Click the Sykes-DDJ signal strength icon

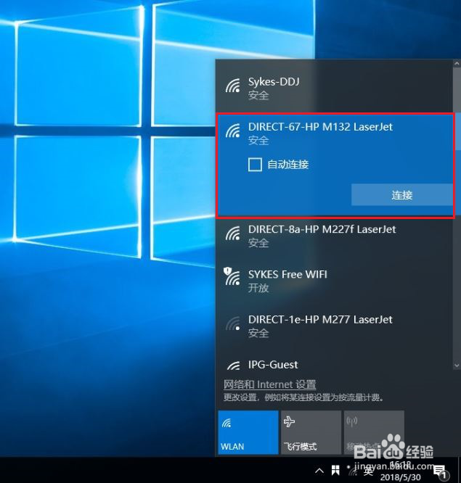pos(233,86)
